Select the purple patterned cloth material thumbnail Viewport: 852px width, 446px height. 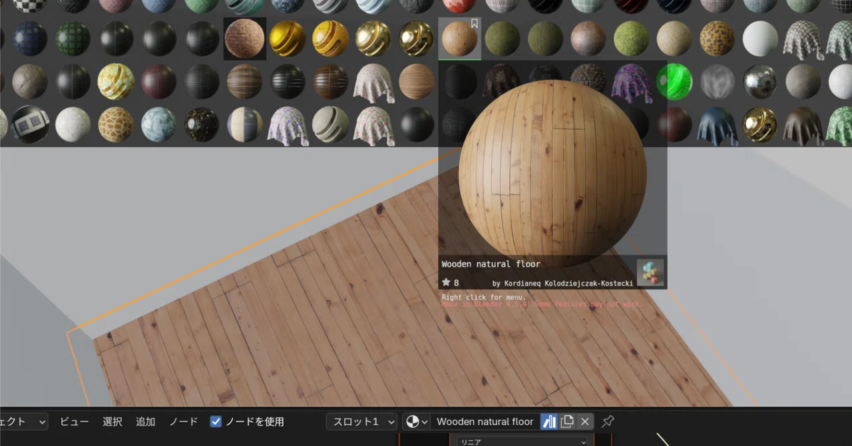(630, 82)
